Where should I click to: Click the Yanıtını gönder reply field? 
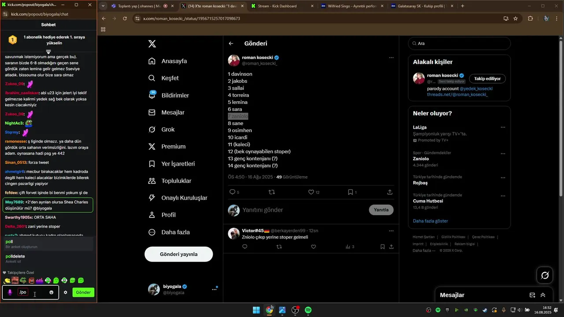click(x=304, y=210)
